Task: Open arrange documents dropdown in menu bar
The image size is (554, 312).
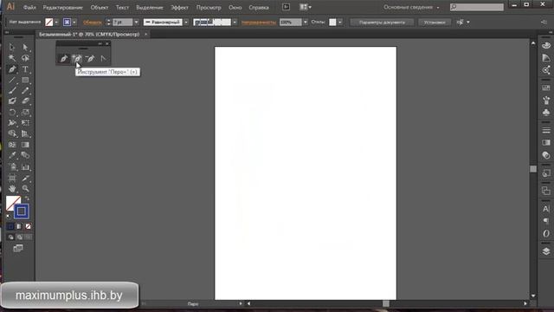Action: pos(306,7)
